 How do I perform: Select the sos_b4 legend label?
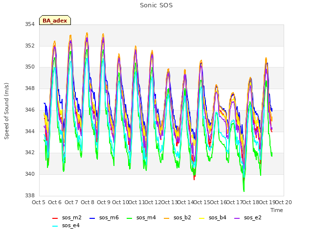point(218,217)
